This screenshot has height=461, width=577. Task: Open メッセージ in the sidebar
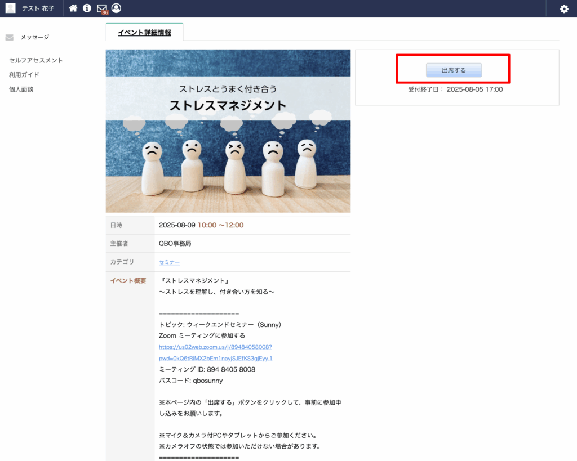coord(35,37)
